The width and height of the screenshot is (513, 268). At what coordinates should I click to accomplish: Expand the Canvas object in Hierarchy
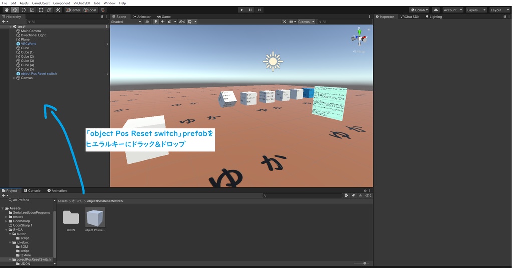coord(14,78)
